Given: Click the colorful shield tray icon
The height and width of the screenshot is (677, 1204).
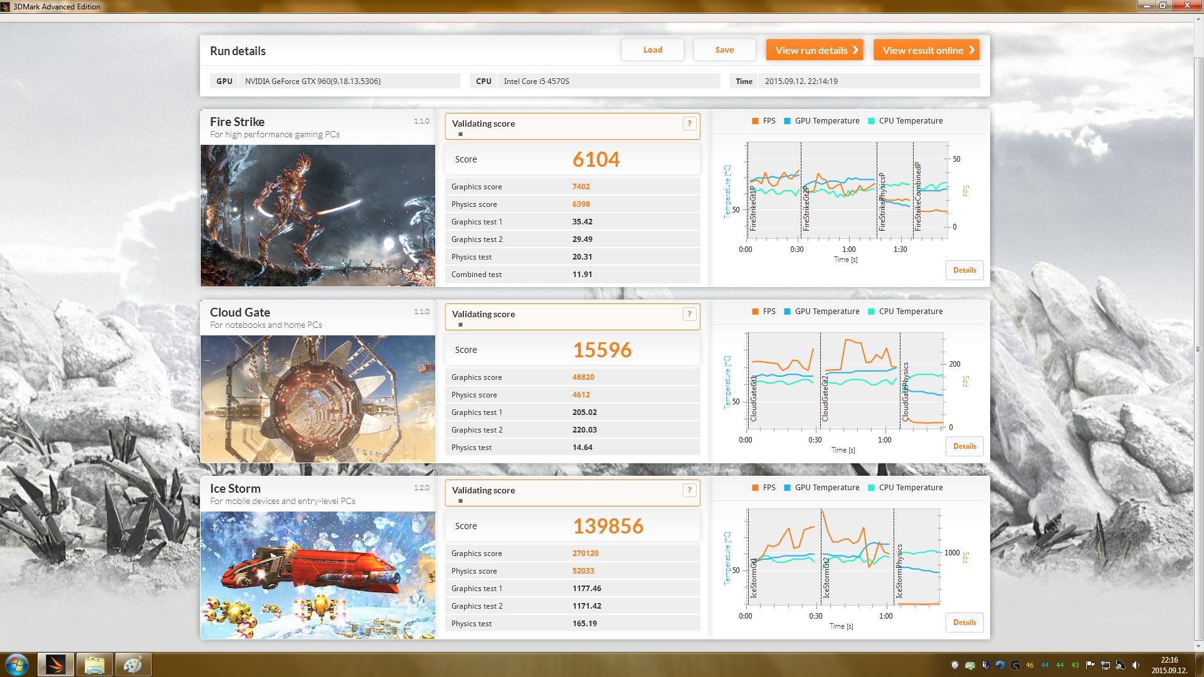Looking at the screenshot, I should point(985,665).
